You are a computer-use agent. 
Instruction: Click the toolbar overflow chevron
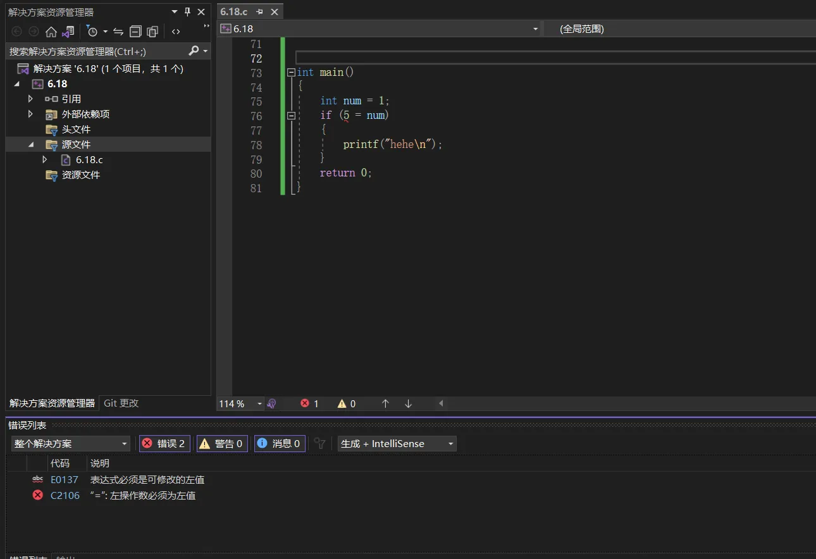206,27
